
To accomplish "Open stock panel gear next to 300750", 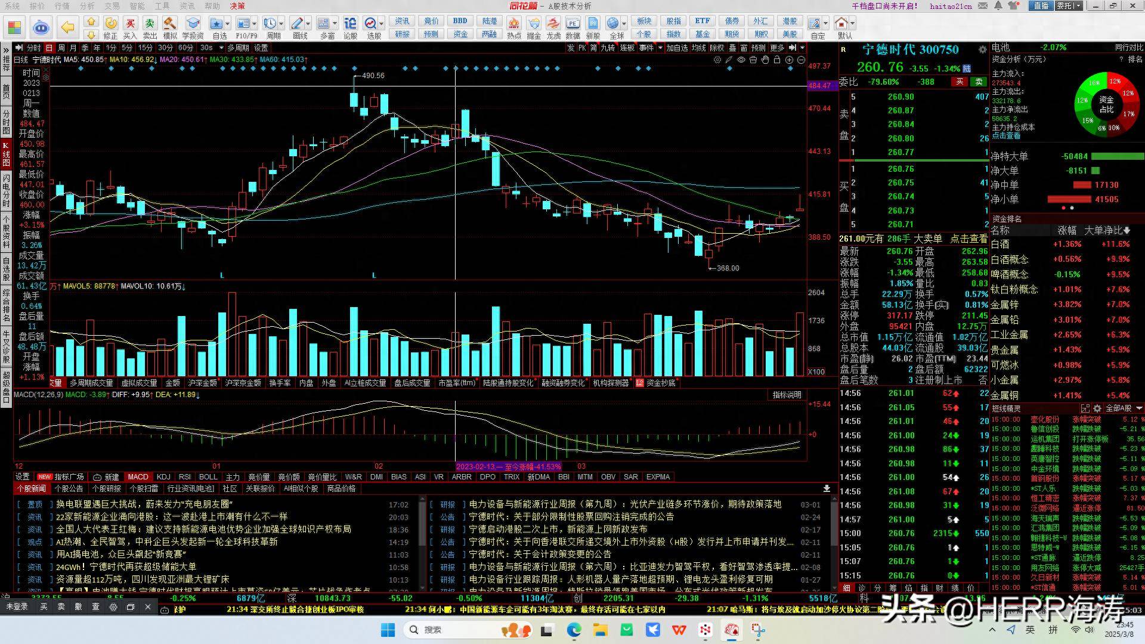I will tap(982, 49).
